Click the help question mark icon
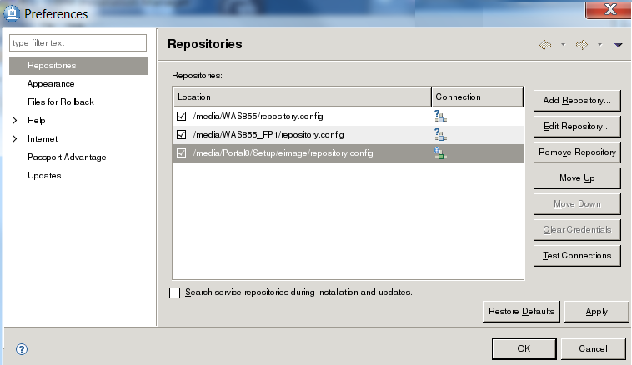This screenshot has width=632, height=365. pos(22,348)
